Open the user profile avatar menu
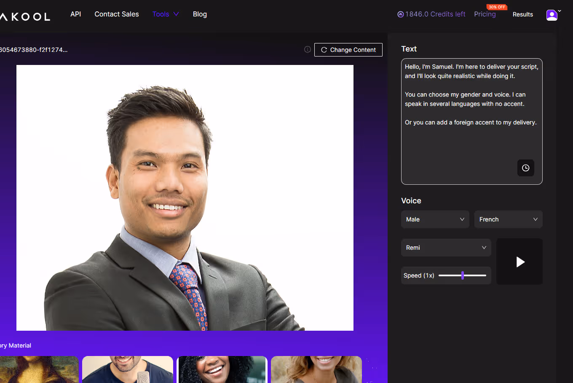573x383 pixels. pos(552,15)
